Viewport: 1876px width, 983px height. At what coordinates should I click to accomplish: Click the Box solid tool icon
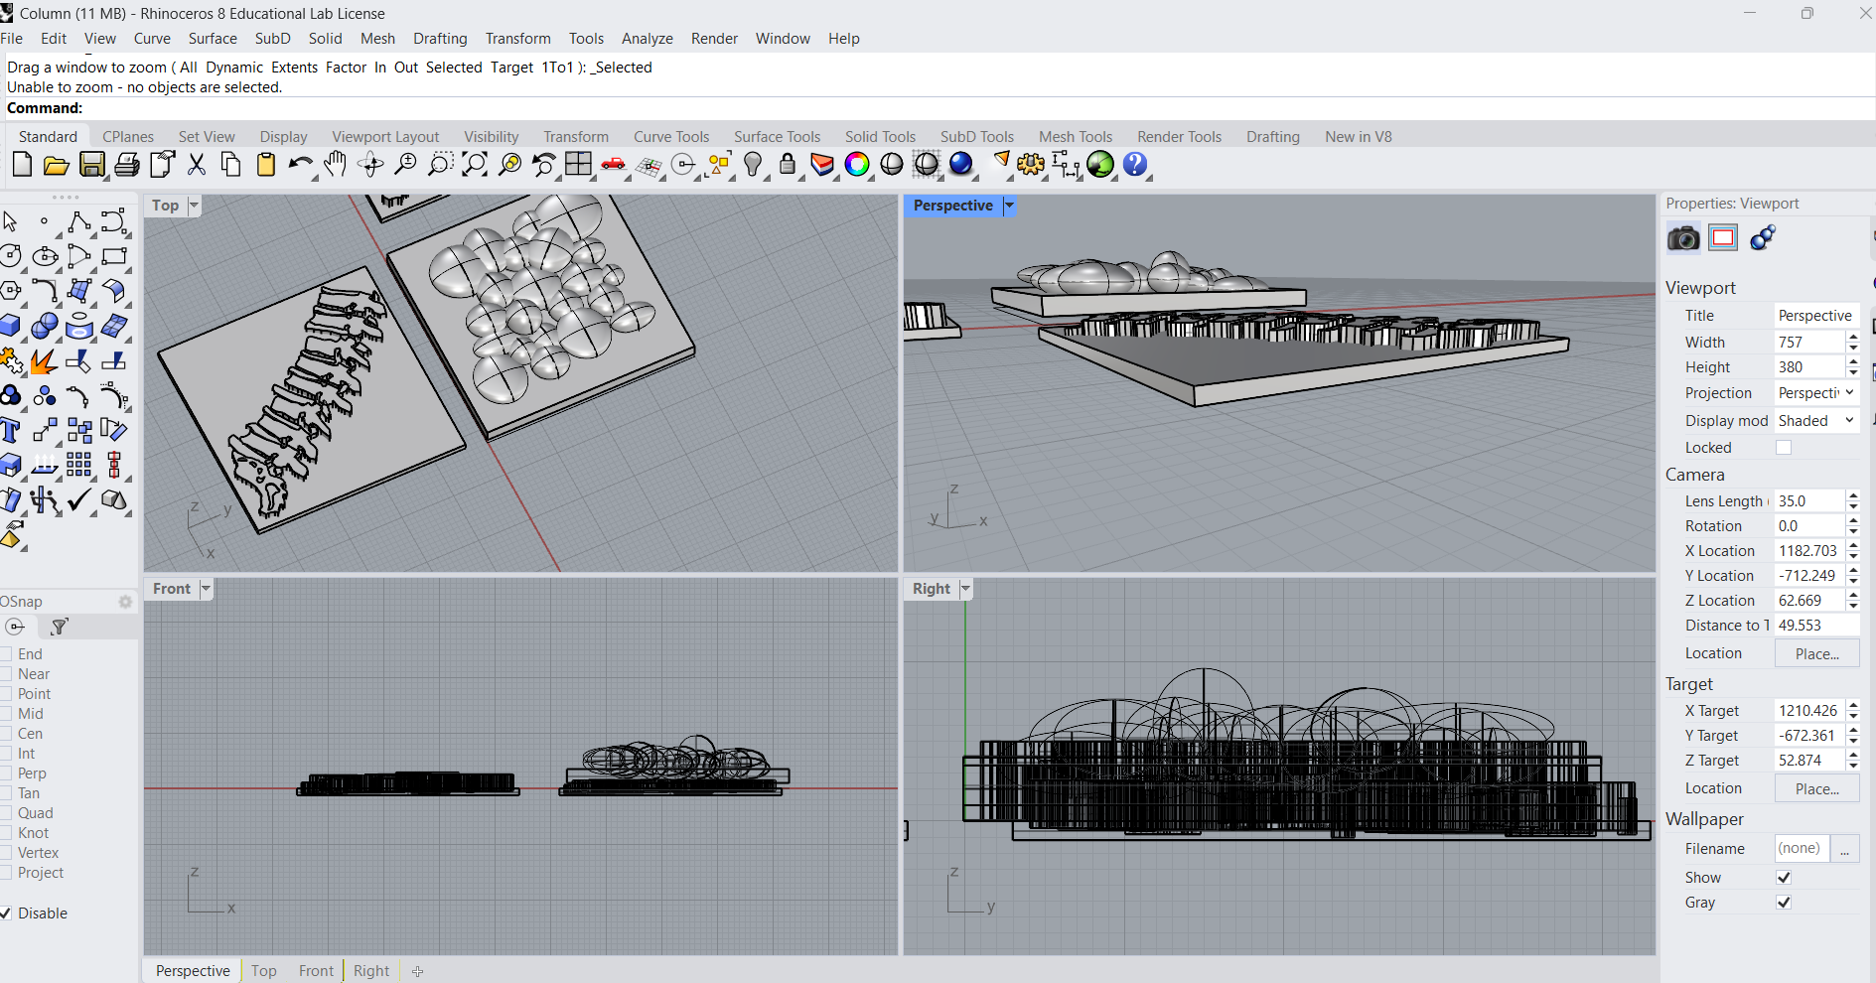pyautogui.click(x=11, y=327)
